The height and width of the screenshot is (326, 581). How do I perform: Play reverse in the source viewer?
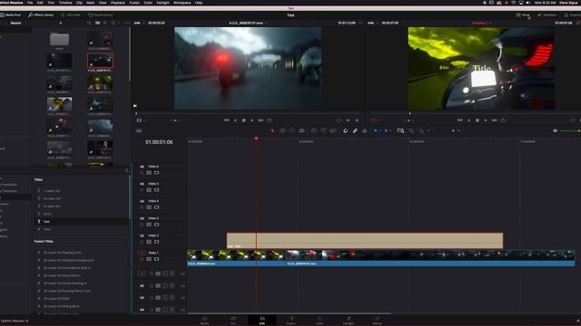[x=235, y=120]
